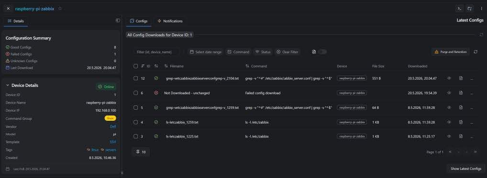Screen dimensions: 487x178
Task: Refresh the table via icon beside Purge and Retention
Action: click(x=476, y=52)
